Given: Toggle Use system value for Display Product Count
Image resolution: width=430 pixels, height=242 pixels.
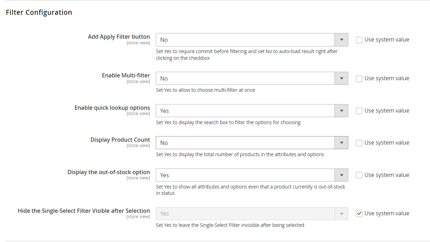Looking at the screenshot, I should point(359,143).
